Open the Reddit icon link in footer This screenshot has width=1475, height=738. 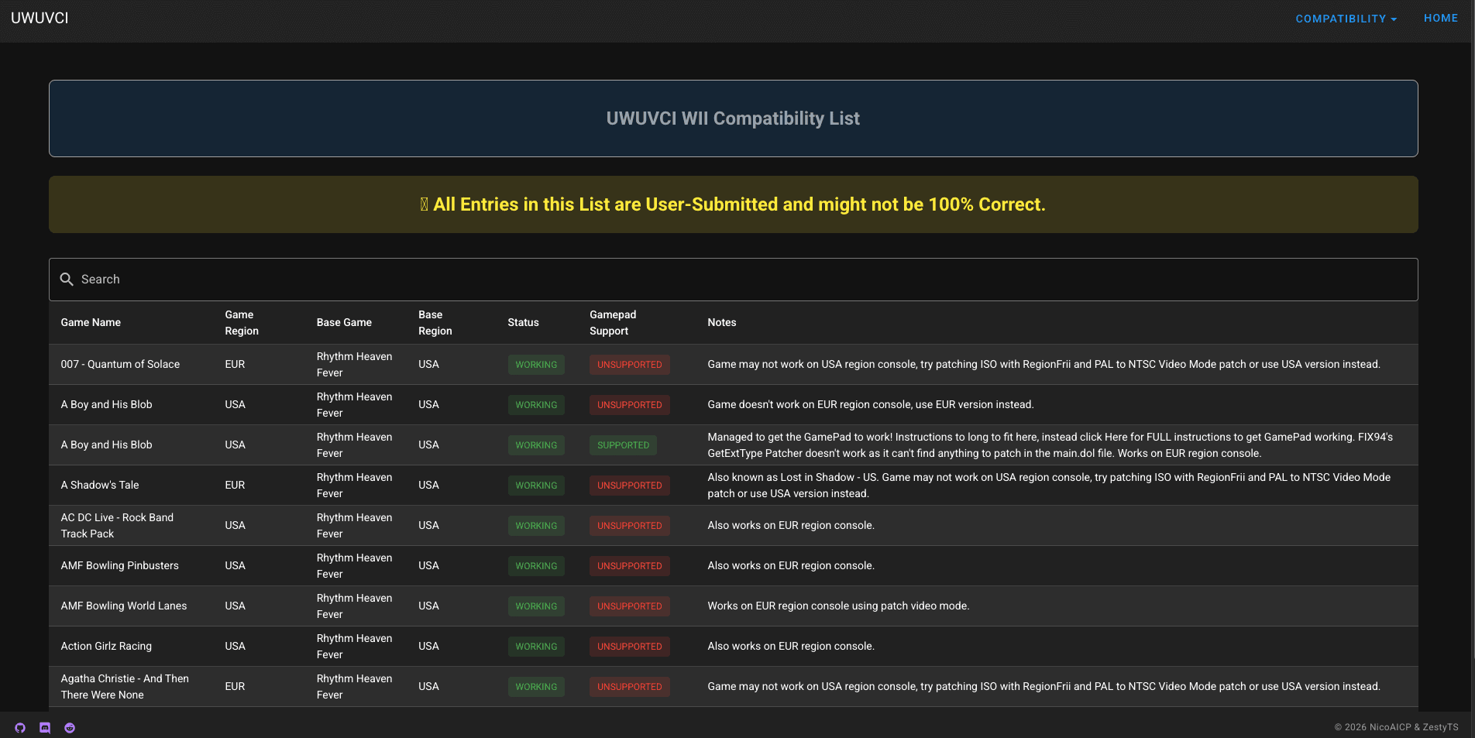click(x=70, y=728)
